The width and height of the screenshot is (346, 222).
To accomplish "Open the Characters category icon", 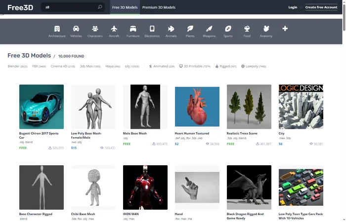I will (95, 29).
